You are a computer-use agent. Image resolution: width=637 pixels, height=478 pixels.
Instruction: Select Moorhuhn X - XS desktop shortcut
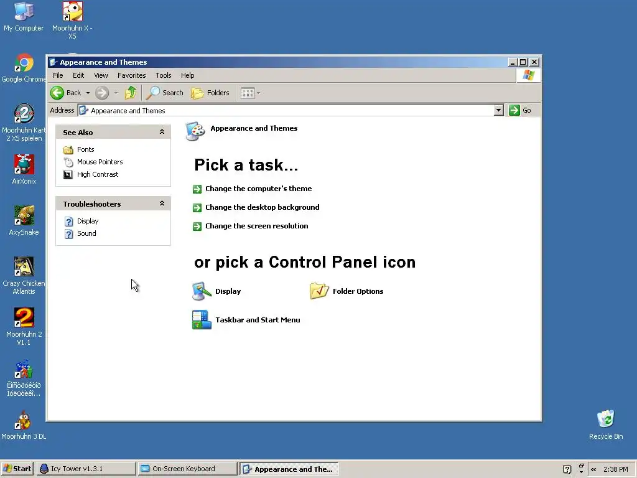pos(72,21)
